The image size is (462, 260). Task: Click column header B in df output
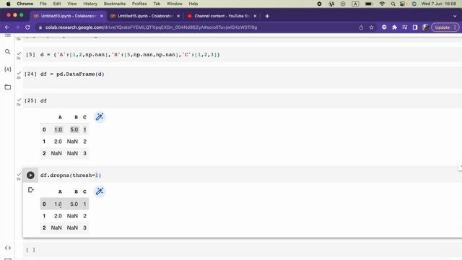click(x=76, y=117)
